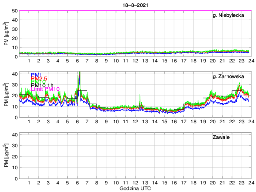Click the Limit PM10 legend label
The image size is (256, 192).
coord(45,89)
